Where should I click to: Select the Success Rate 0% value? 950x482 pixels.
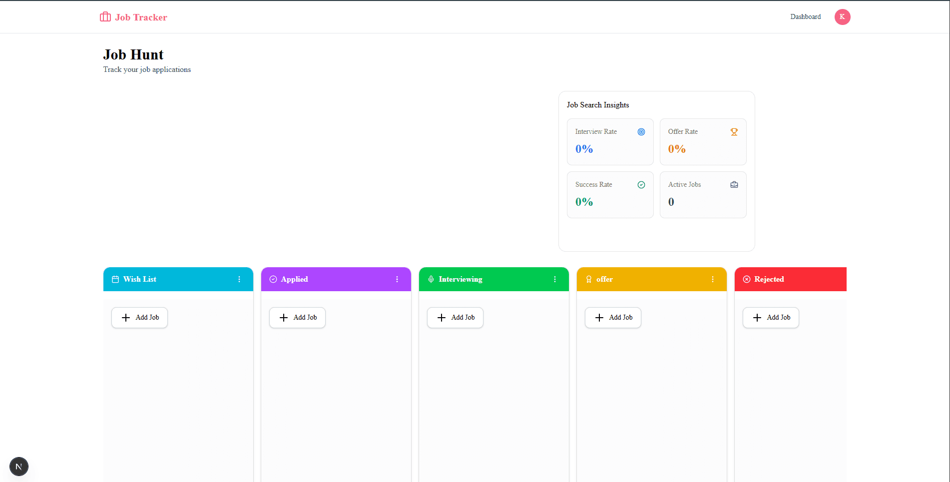coord(584,202)
